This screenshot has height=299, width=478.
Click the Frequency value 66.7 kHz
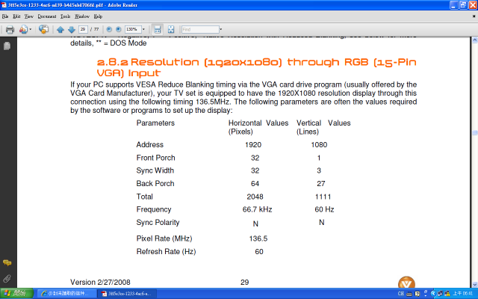(x=257, y=209)
